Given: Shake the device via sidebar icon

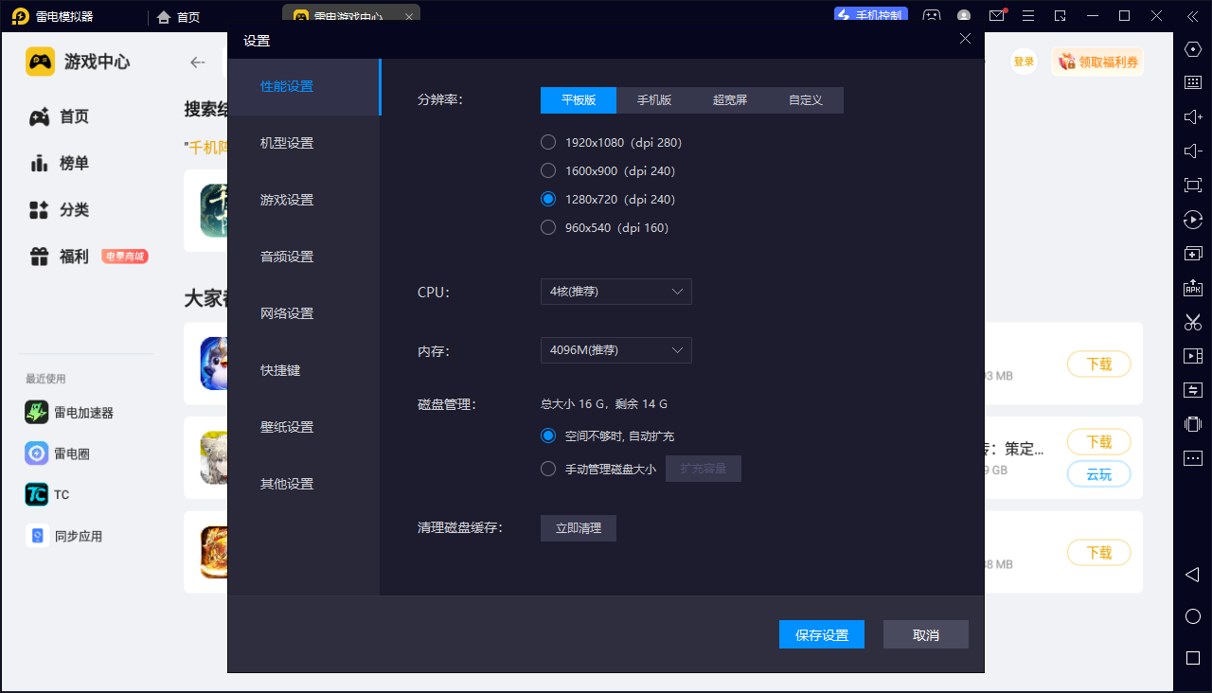Looking at the screenshot, I should click(x=1193, y=424).
